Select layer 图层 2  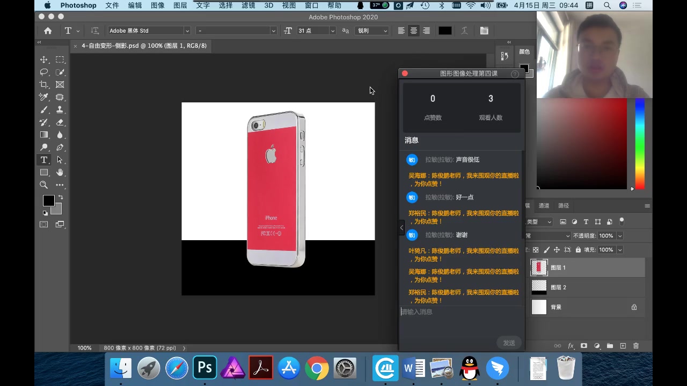(x=587, y=287)
